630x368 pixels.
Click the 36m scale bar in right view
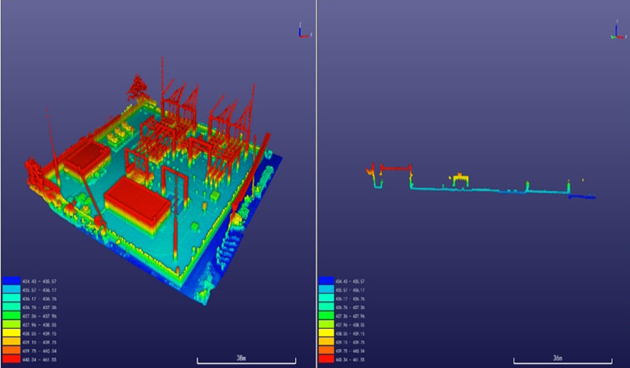coord(558,360)
